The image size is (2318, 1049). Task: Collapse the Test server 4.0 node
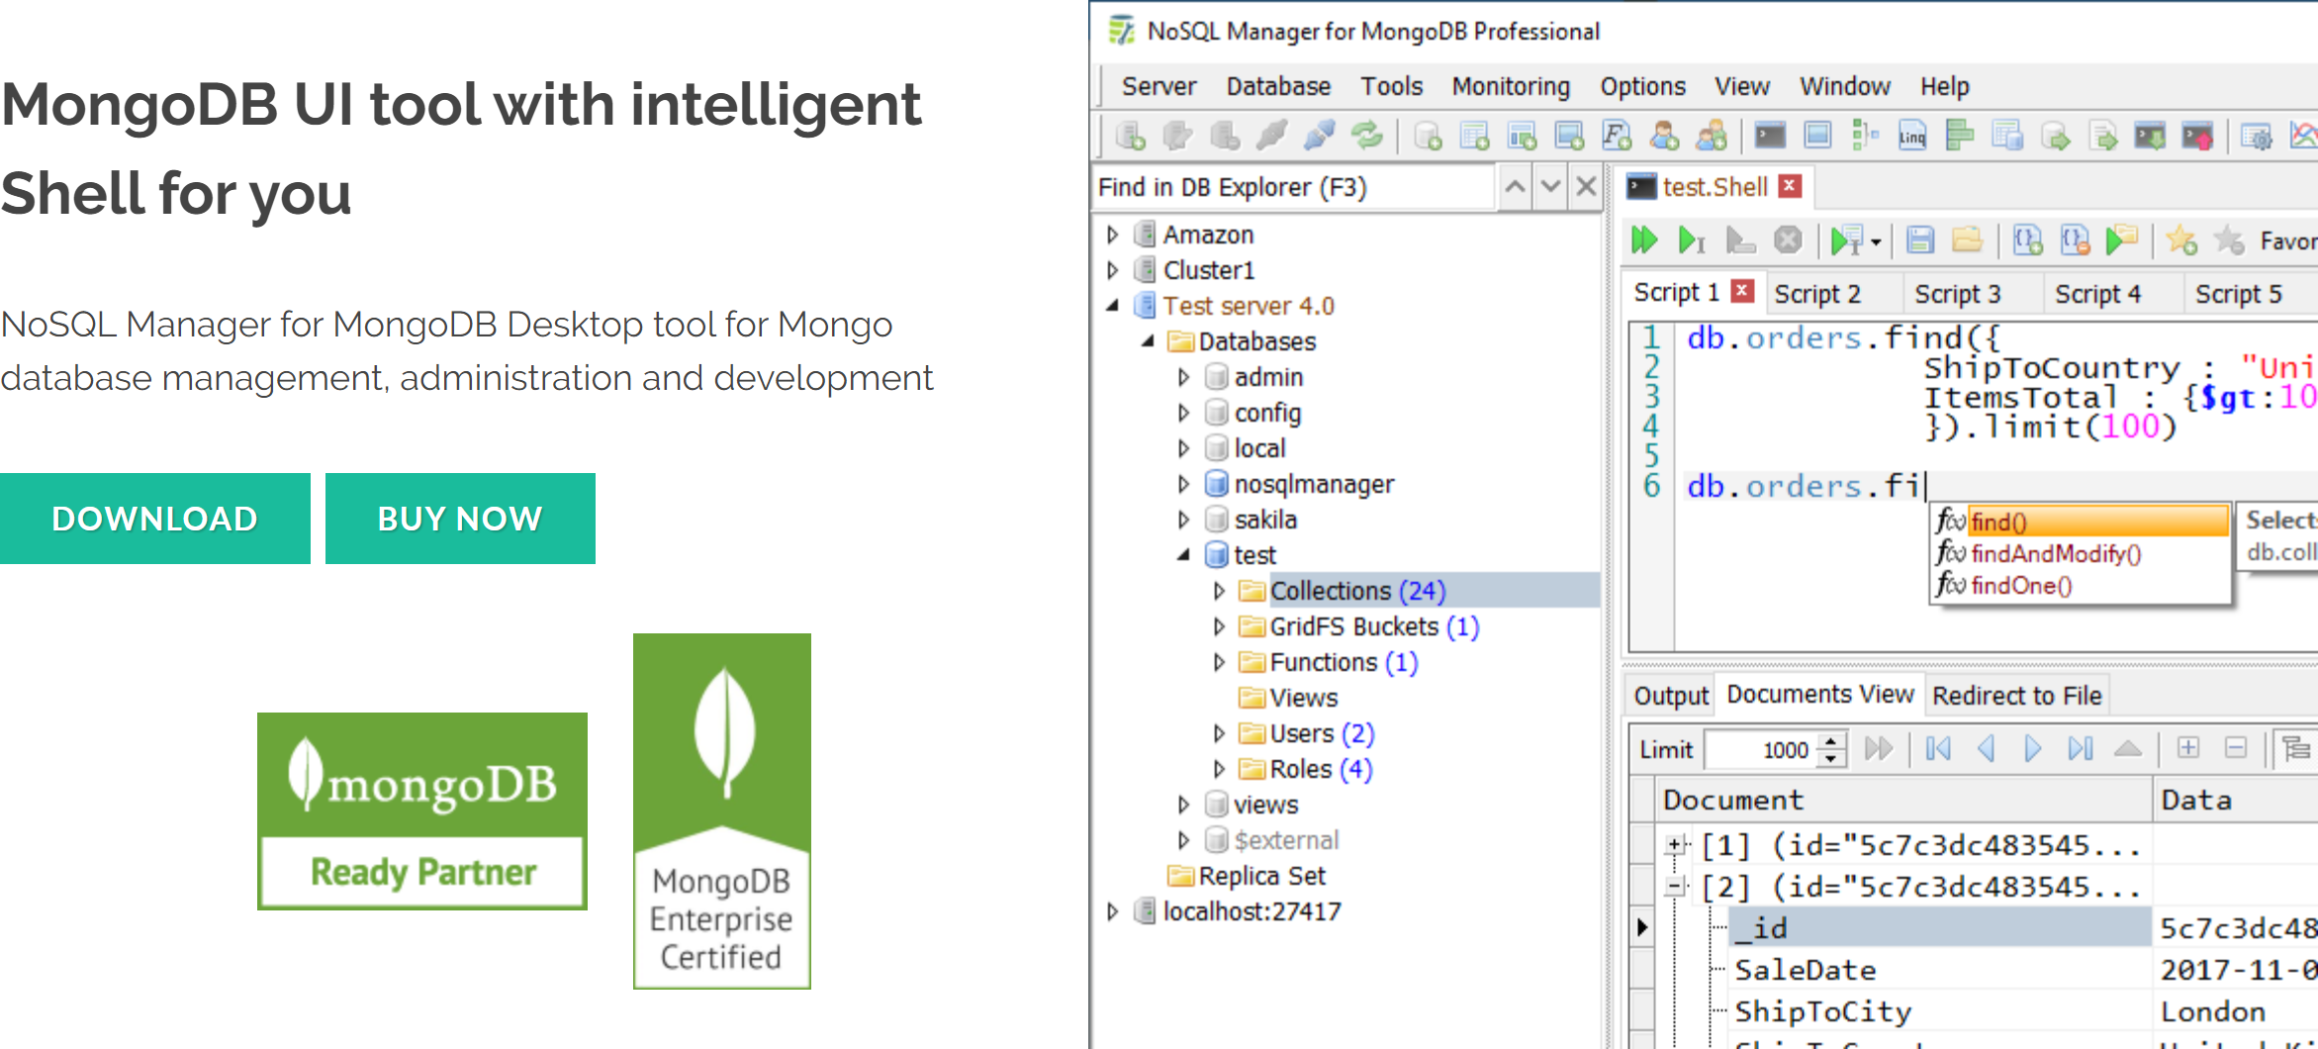[x=1113, y=306]
